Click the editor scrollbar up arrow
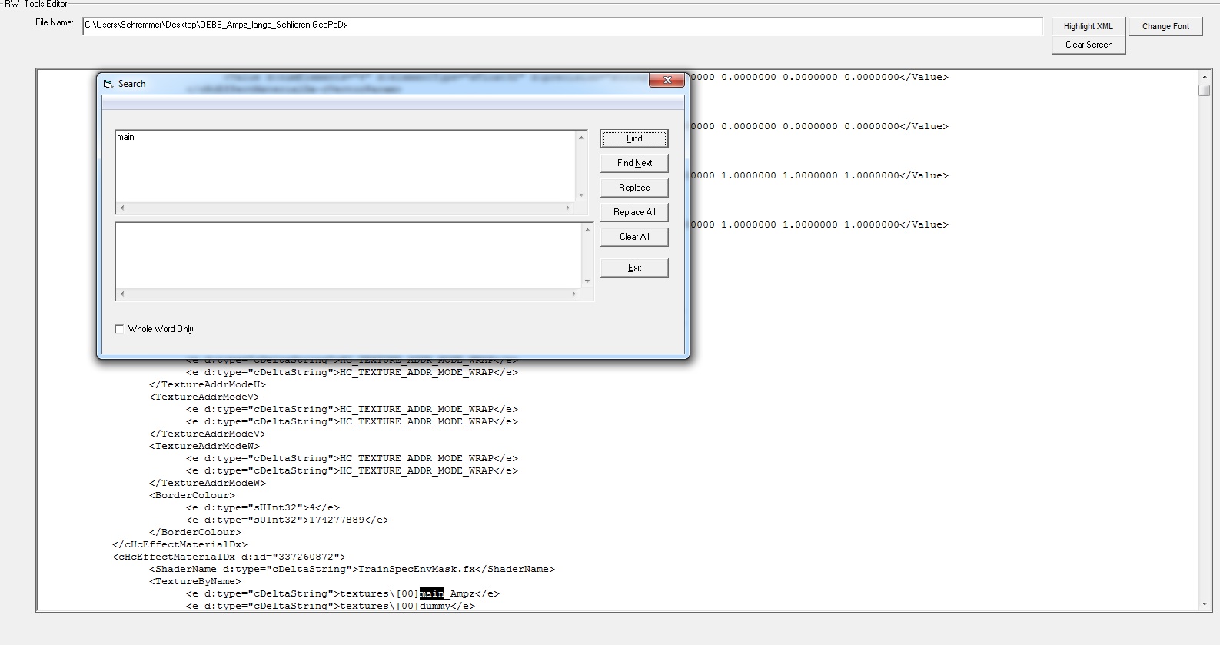Viewport: 1220px width, 645px height. (1205, 77)
